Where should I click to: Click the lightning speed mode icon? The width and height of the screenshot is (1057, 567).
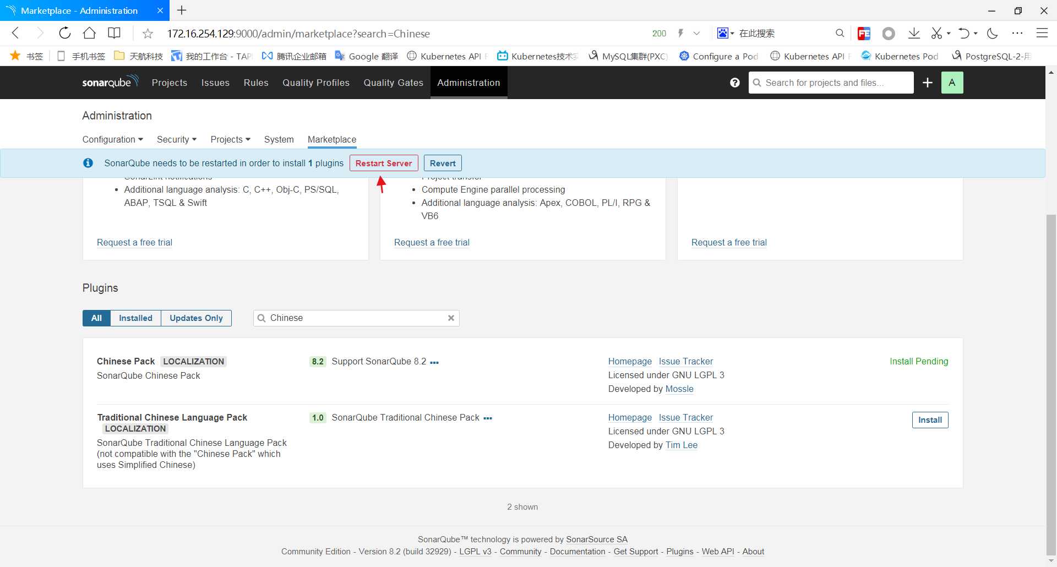(x=681, y=33)
